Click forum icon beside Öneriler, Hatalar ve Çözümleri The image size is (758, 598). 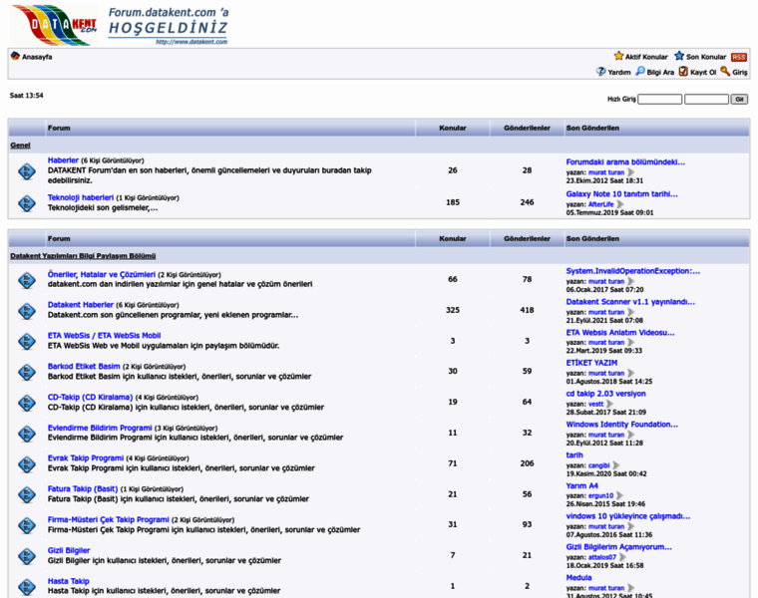tap(27, 280)
